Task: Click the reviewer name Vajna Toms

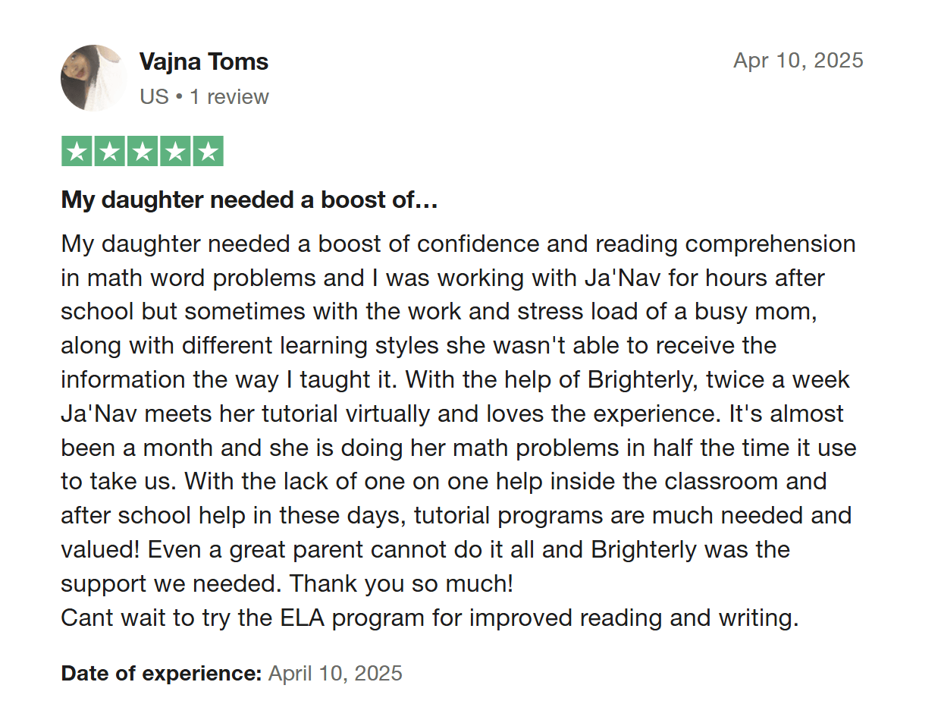Action: coord(204,61)
